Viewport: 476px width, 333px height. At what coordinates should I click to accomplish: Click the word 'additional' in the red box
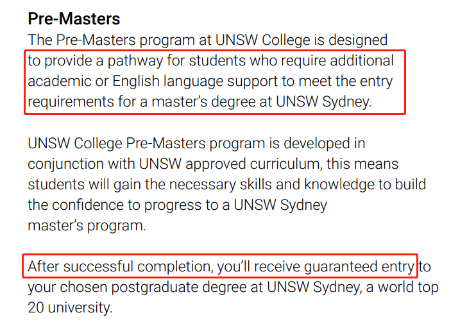click(362, 60)
